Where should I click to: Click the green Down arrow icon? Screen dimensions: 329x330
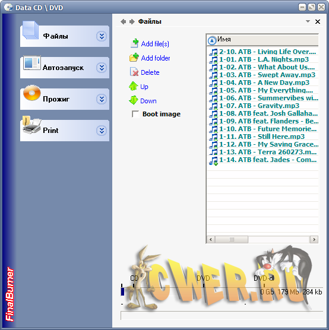click(134, 100)
